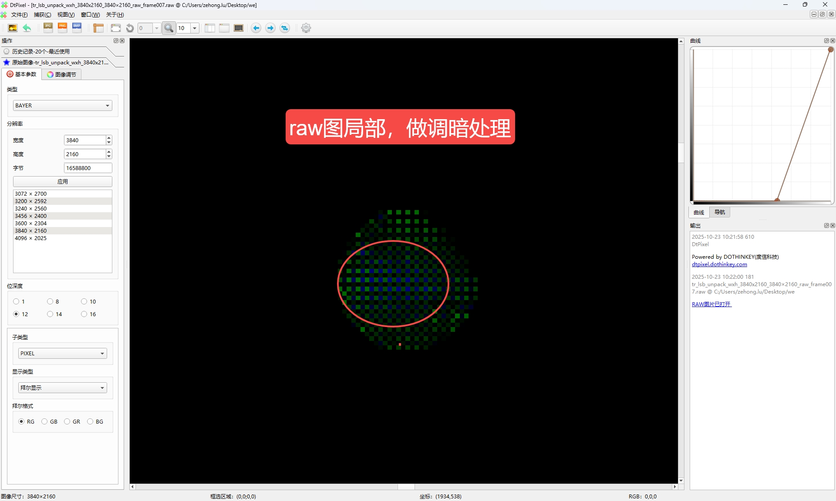This screenshot has width=836, height=501.
Task: Open the dtpixel.dothinkey.com link
Action: coord(719,264)
